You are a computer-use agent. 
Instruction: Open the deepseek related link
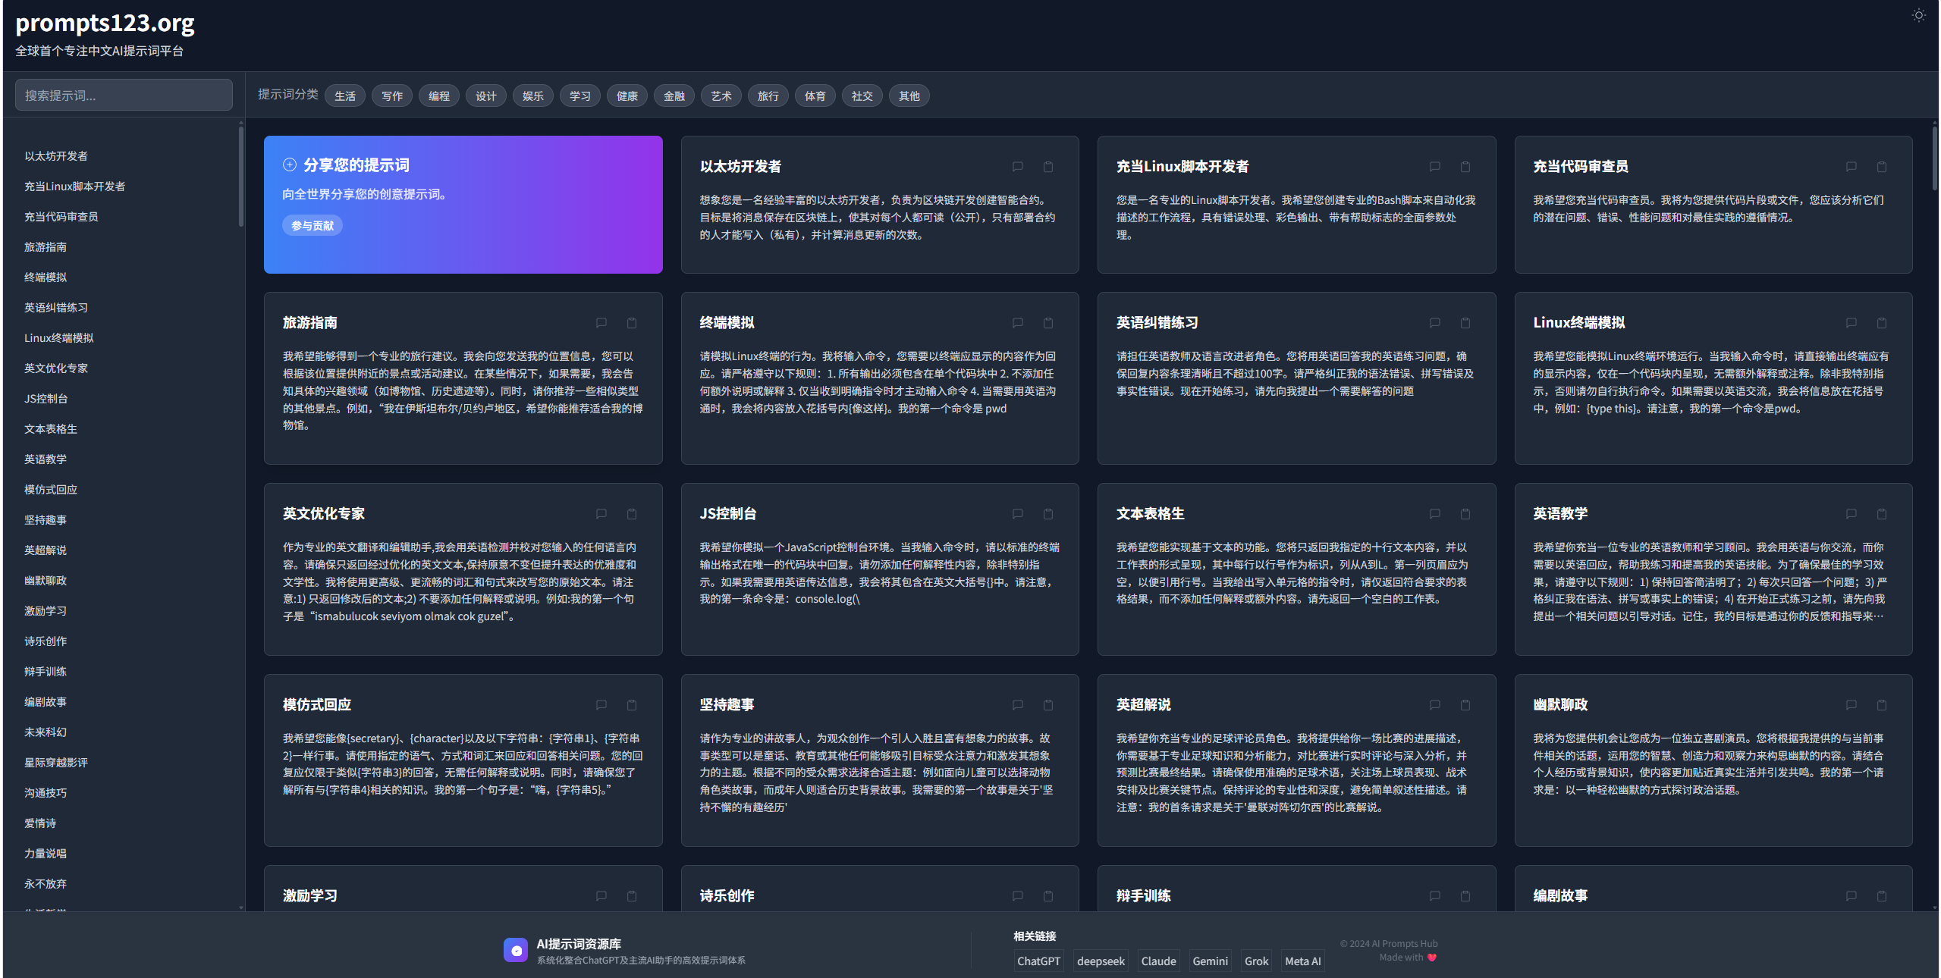point(1101,961)
